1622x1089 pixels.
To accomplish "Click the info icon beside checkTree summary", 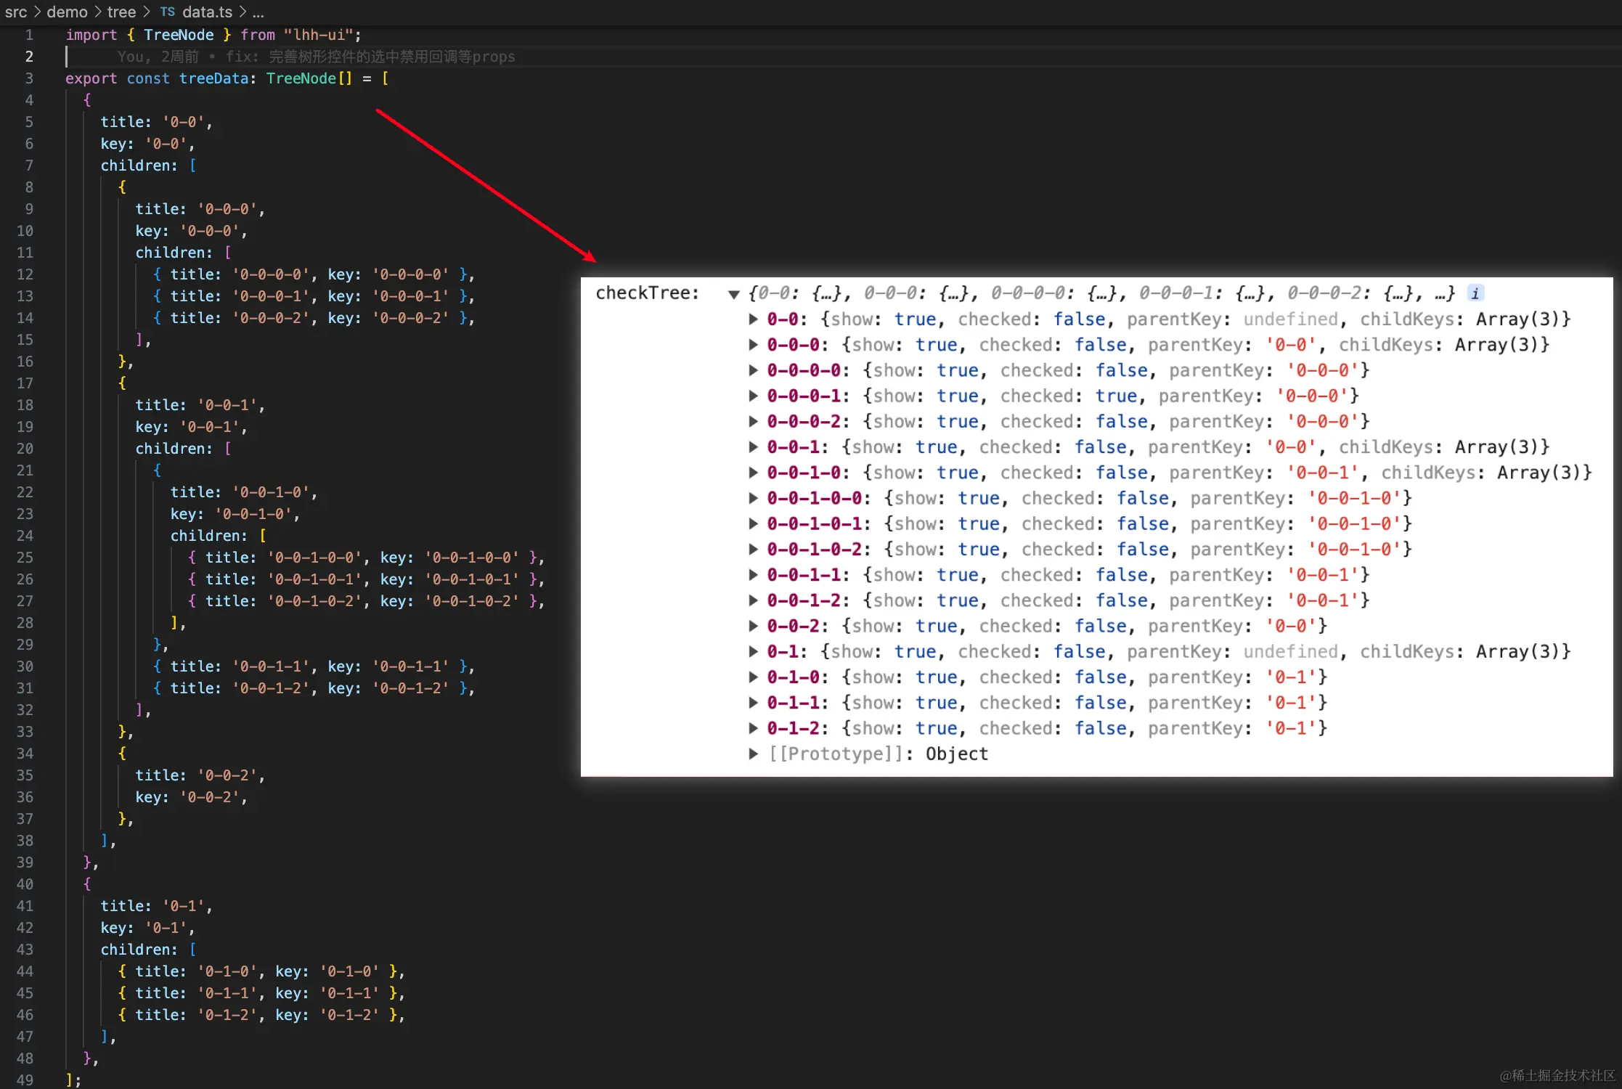I will (x=1475, y=293).
